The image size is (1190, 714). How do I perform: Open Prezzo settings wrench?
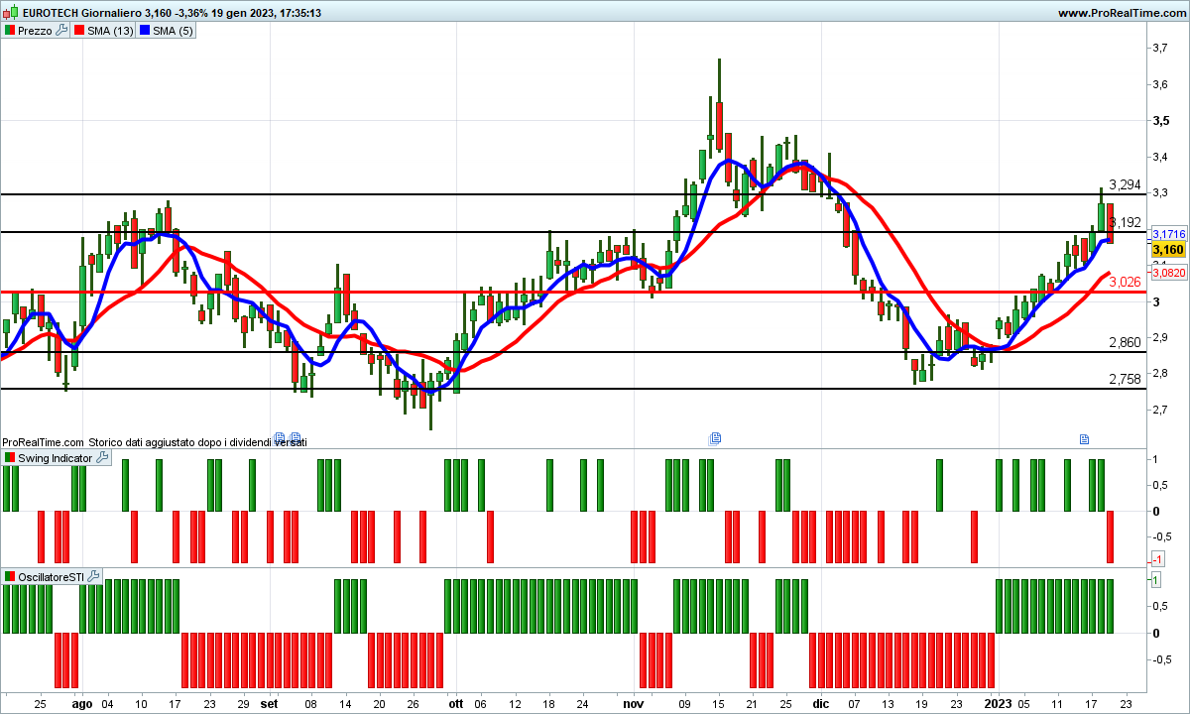coord(61,31)
